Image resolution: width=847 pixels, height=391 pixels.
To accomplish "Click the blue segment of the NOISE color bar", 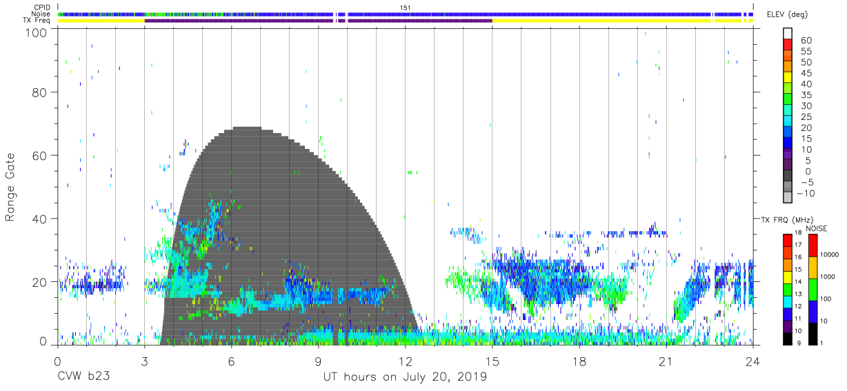I will pyautogui.click(x=812, y=311).
